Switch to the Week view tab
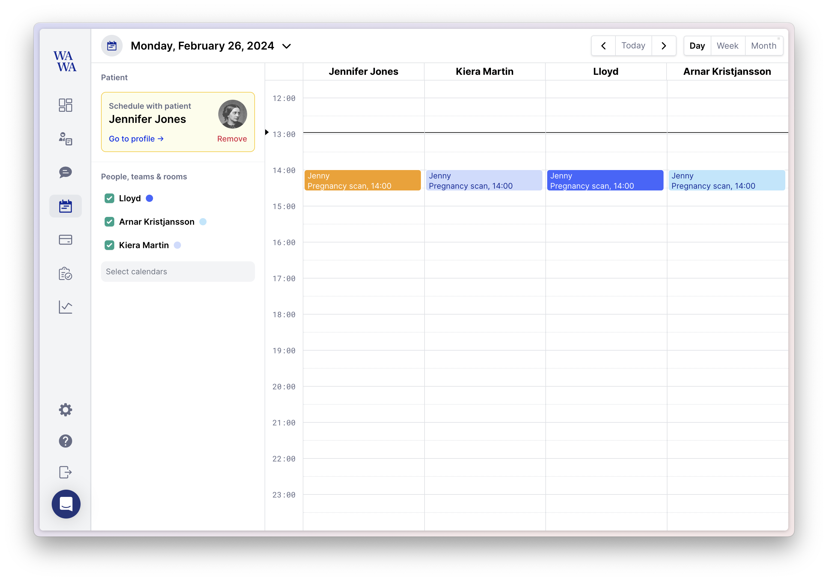Viewport: 828px width, 581px height. [727, 46]
